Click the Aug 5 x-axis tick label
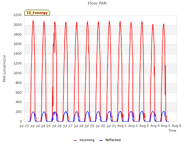Screen dimensions: 195x146 point(165,126)
